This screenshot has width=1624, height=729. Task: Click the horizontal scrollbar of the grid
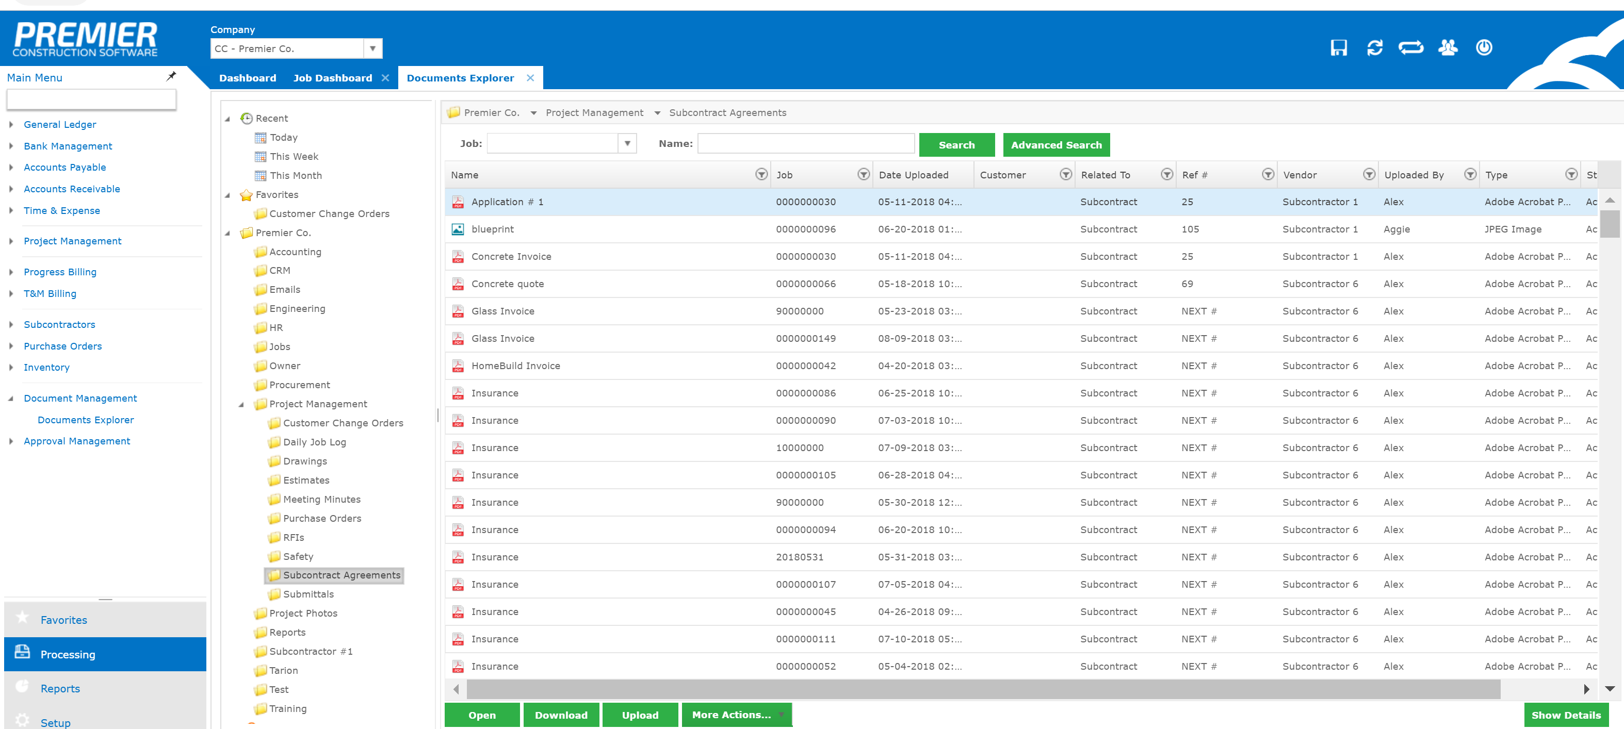pos(982,689)
